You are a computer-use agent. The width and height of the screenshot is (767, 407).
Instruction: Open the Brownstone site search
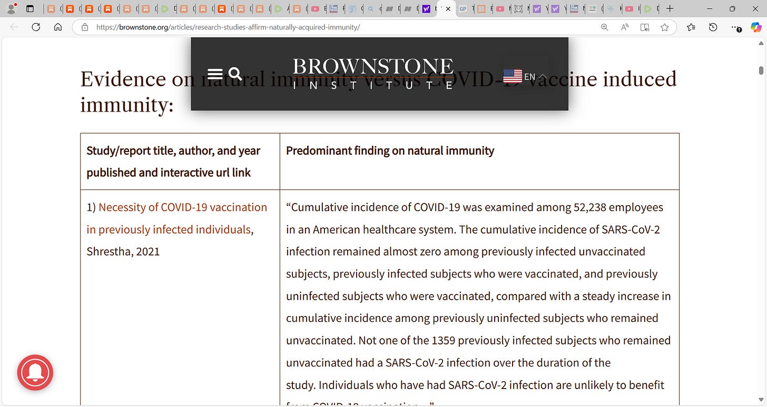(235, 74)
